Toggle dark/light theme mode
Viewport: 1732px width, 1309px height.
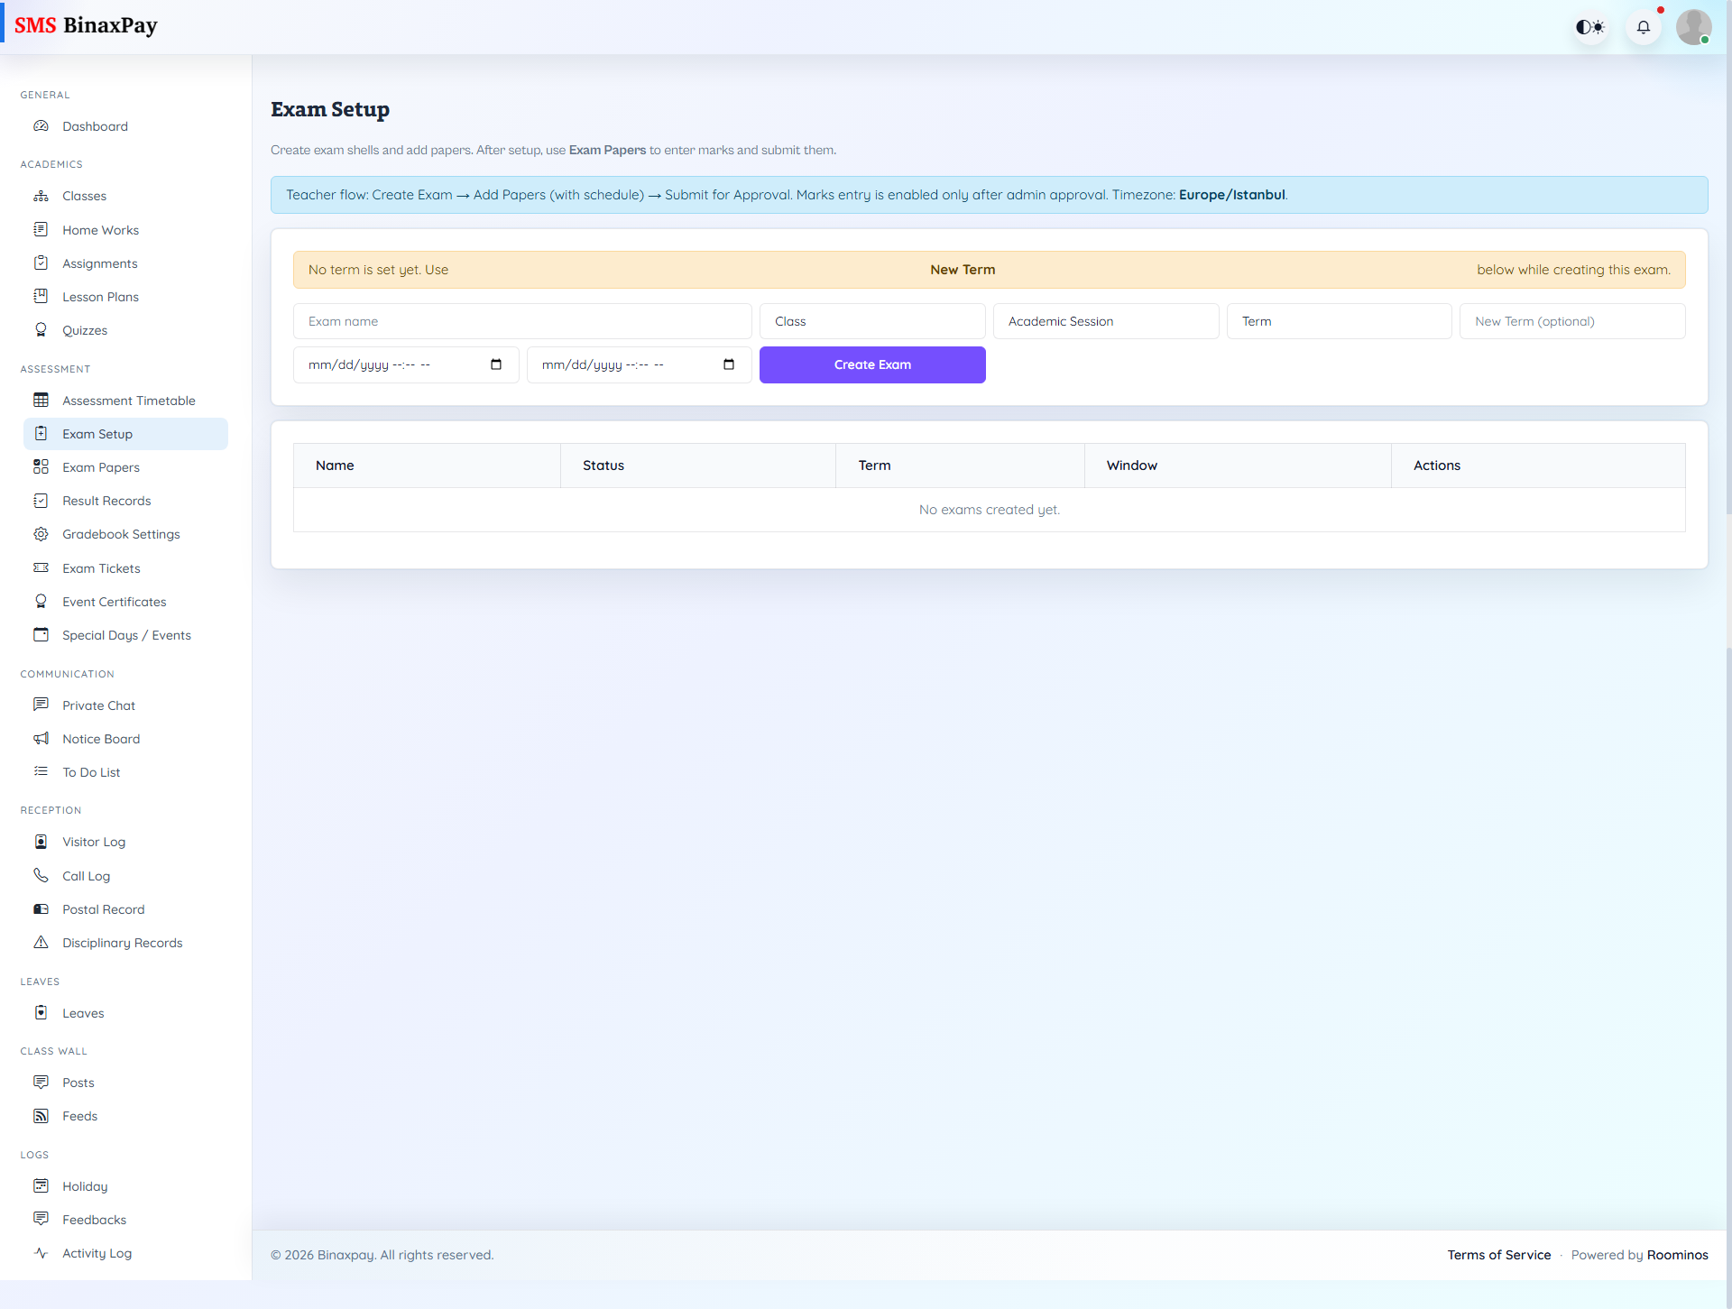(1590, 27)
